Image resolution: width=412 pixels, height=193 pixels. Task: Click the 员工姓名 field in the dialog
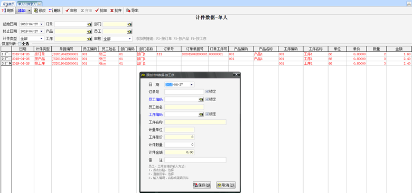pyautogui.click(x=184, y=107)
